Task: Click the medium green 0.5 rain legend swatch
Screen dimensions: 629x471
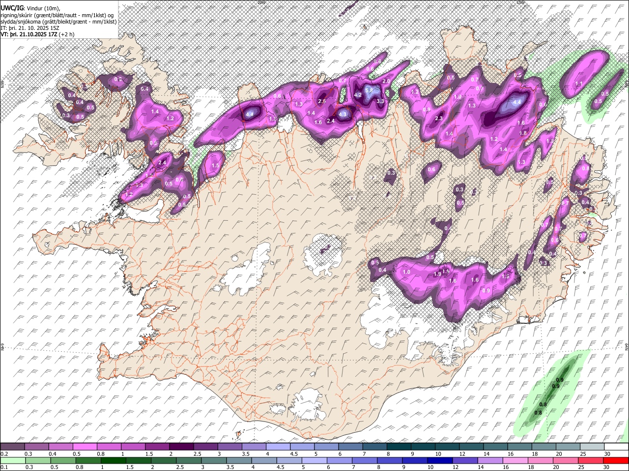Action: [x=63, y=460]
